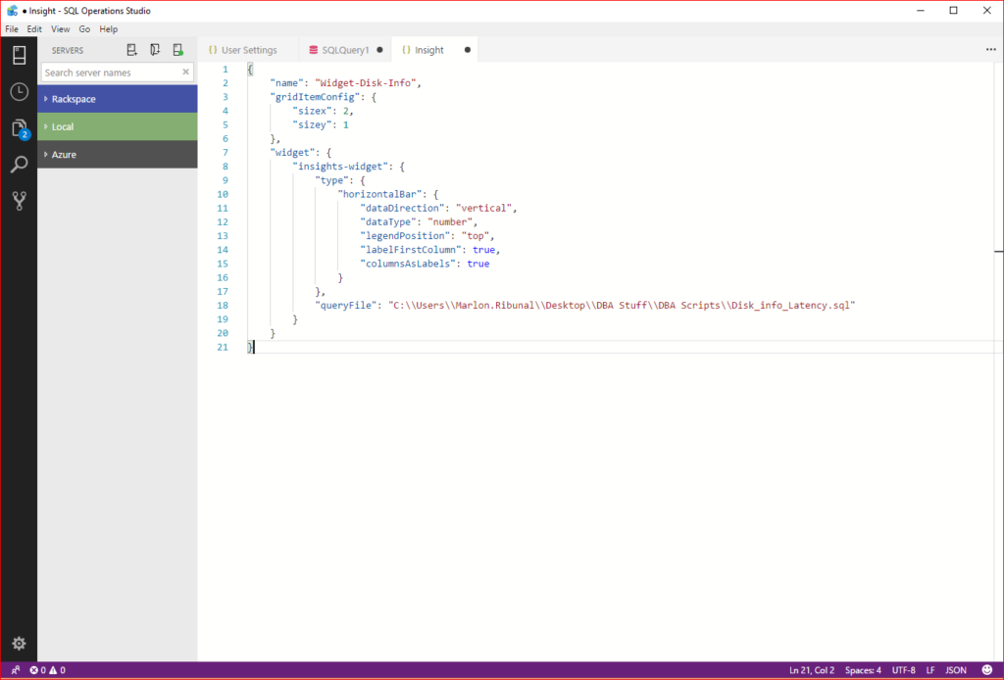This screenshot has width=1004, height=680.
Task: Click the feedback smiley in status bar
Action: click(986, 670)
